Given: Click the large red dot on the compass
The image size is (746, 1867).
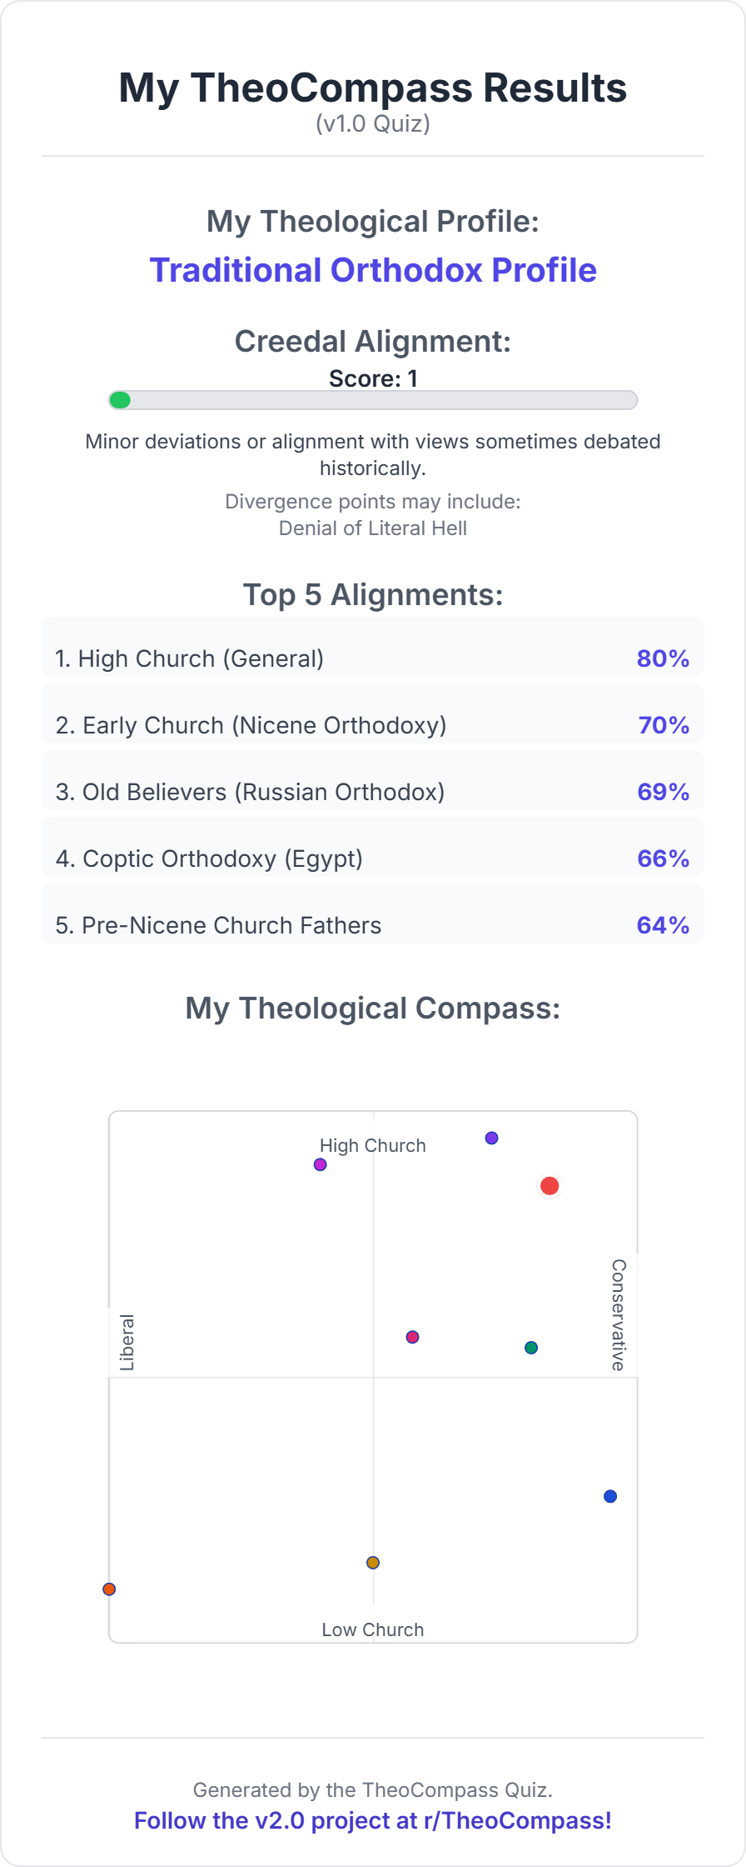Looking at the screenshot, I should 550,1185.
